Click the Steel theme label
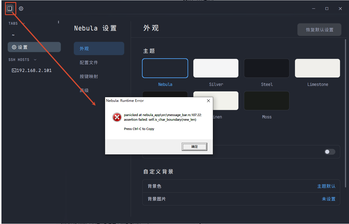 point(267,84)
